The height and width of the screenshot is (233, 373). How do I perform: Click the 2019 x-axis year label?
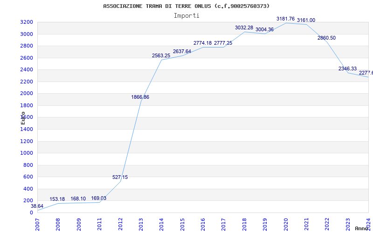(x=265, y=225)
